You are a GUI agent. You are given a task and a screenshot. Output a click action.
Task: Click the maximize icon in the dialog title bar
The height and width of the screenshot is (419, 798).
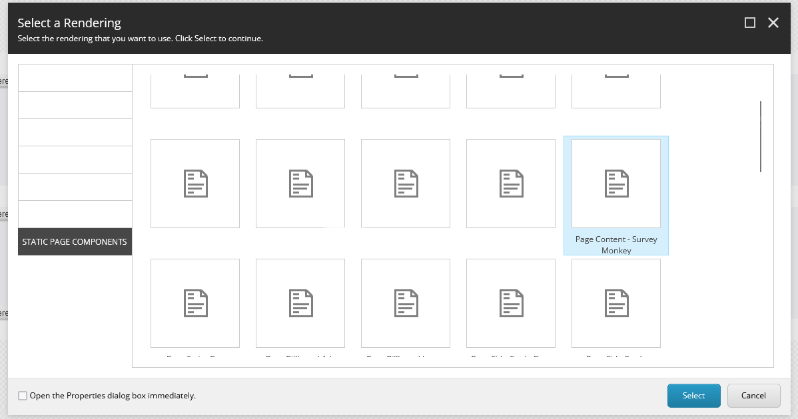tap(749, 22)
